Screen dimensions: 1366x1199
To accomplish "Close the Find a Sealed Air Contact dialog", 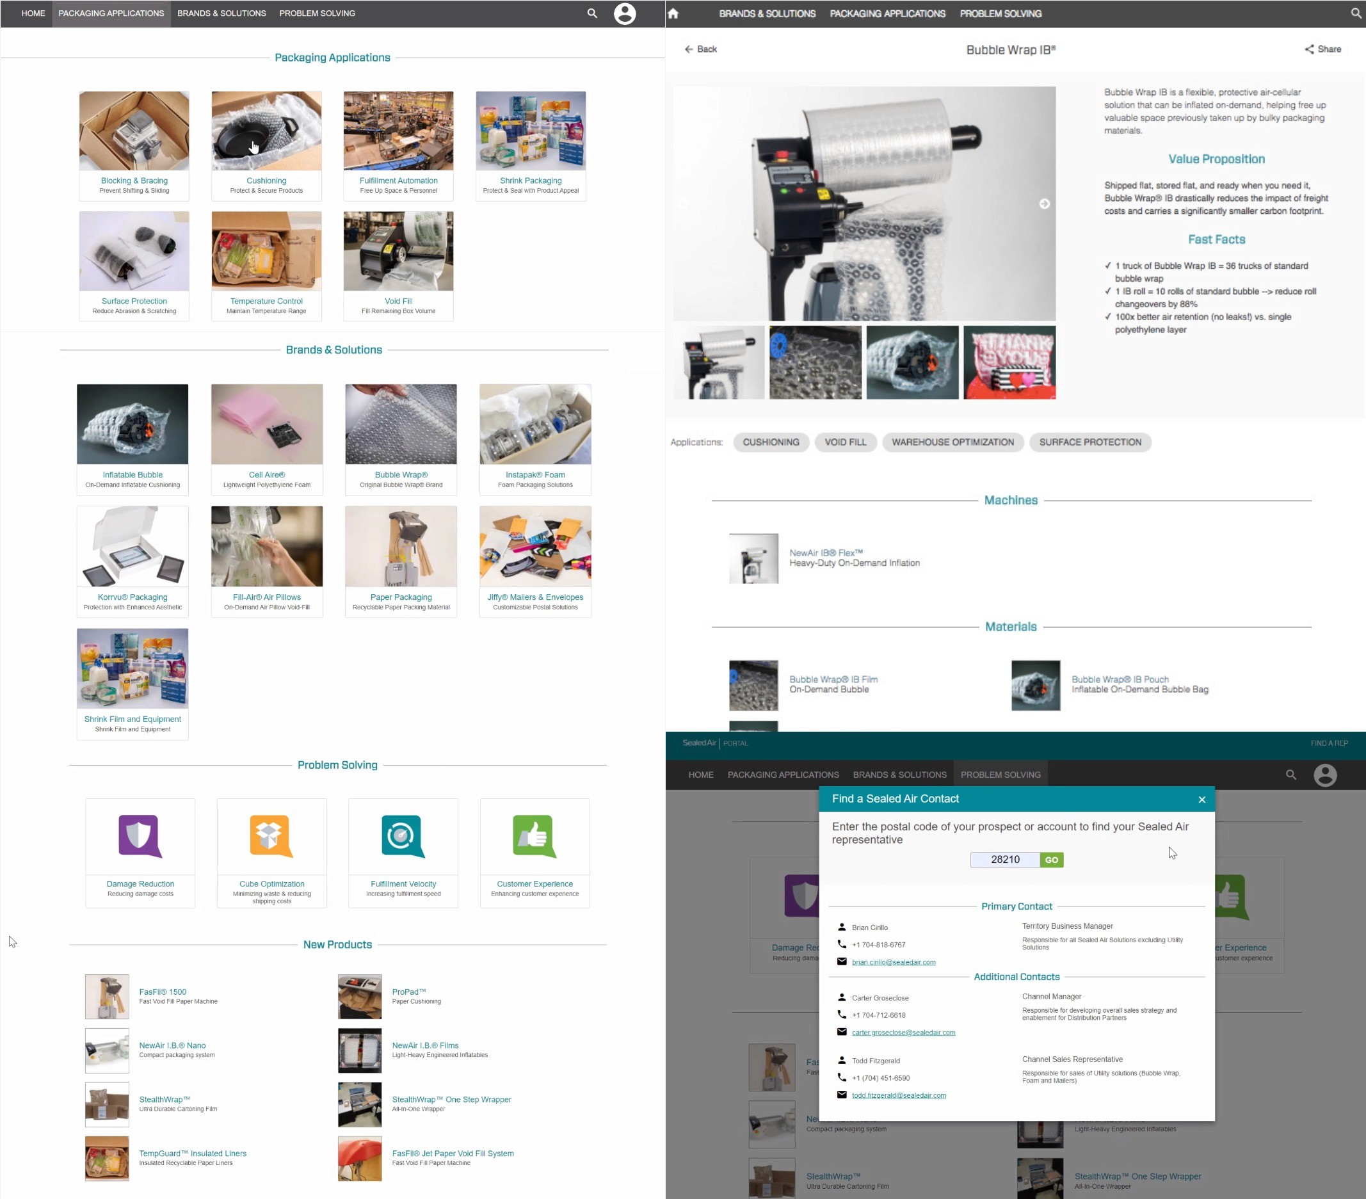I will (x=1201, y=800).
